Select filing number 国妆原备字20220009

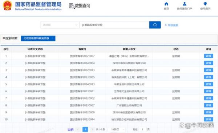tap(82, 112)
